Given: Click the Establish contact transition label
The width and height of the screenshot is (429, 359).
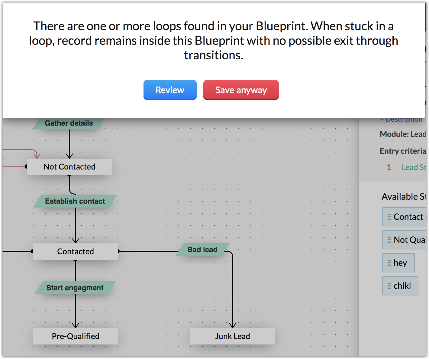Looking at the screenshot, I should [x=75, y=201].
